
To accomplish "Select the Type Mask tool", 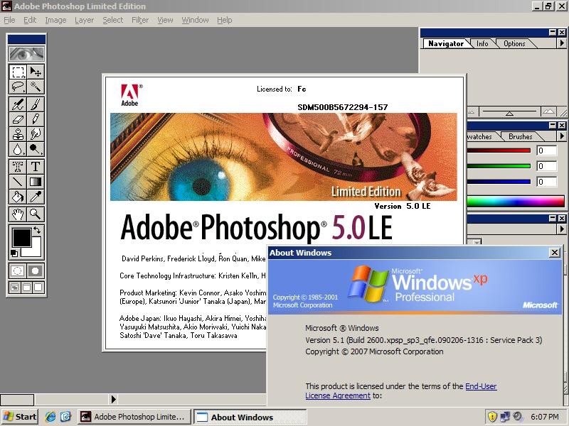I will 18,167.
